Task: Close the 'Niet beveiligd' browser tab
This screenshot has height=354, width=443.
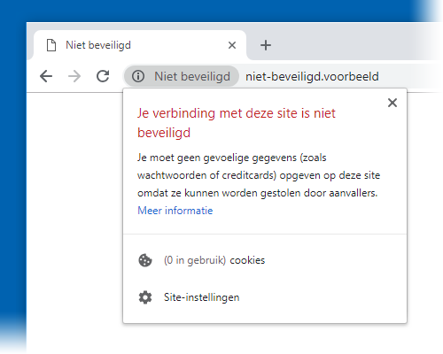Action: 232,45
